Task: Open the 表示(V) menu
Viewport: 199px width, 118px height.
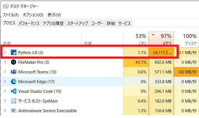Action: click(54, 15)
